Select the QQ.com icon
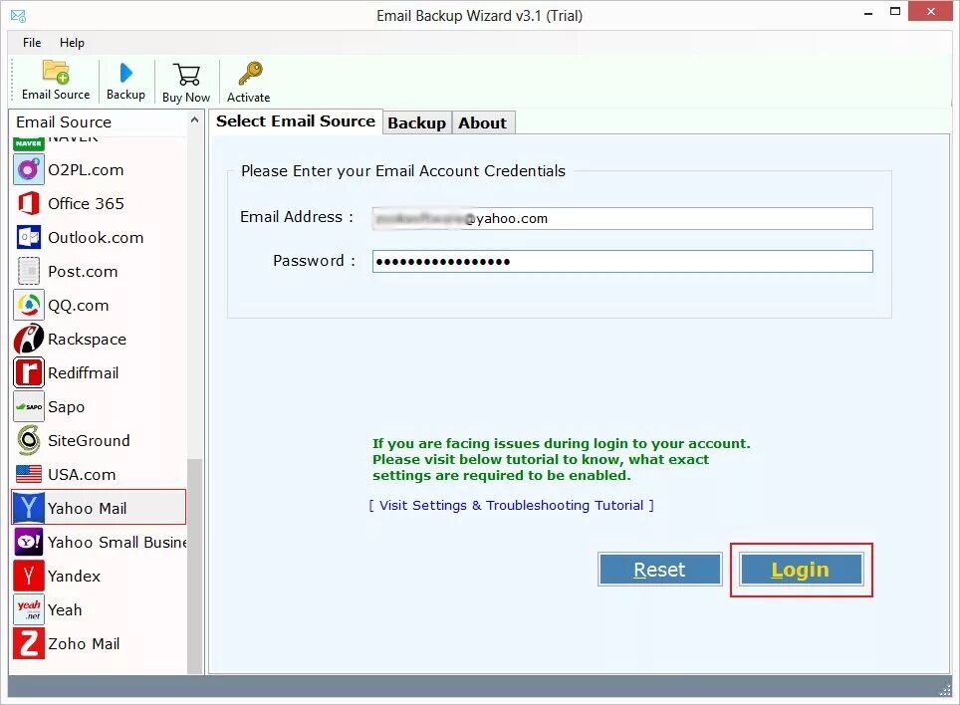The image size is (960, 705). (x=29, y=305)
